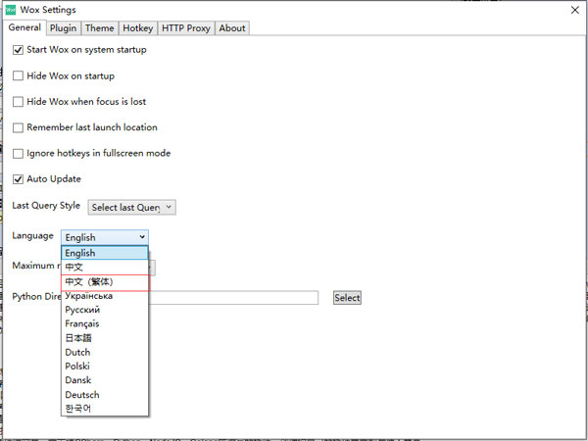Choose 中文 (繁体) from language list
Image resolution: width=588 pixels, height=441 pixels.
pyautogui.click(x=105, y=281)
